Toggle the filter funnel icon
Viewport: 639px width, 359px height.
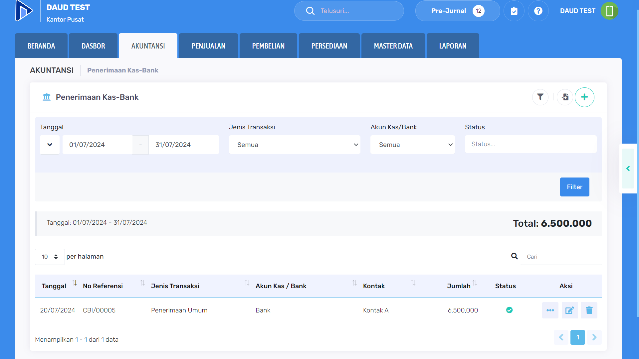point(540,97)
